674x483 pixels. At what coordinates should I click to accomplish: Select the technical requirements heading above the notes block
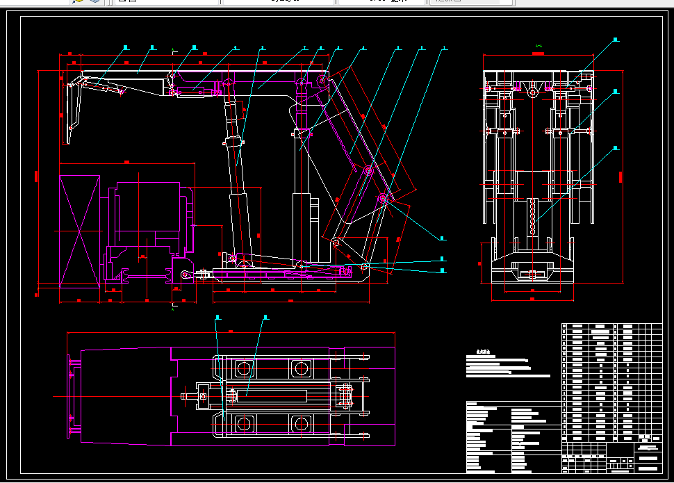pyautogui.click(x=483, y=352)
